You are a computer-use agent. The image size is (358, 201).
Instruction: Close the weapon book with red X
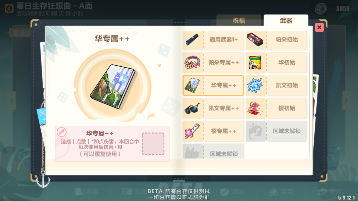[319, 27]
